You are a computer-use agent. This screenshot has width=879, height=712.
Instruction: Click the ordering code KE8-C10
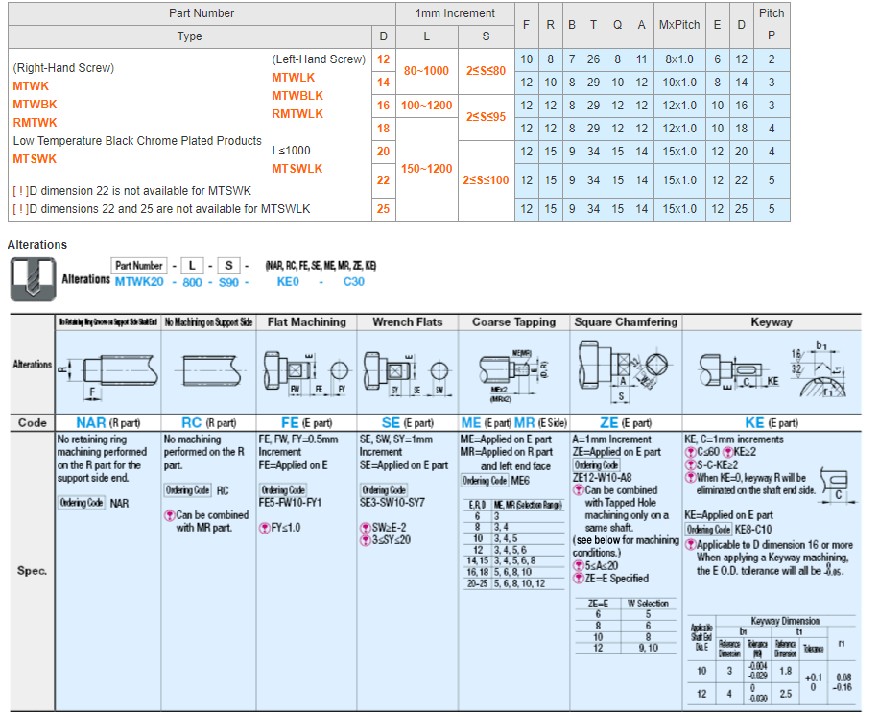[753, 530]
